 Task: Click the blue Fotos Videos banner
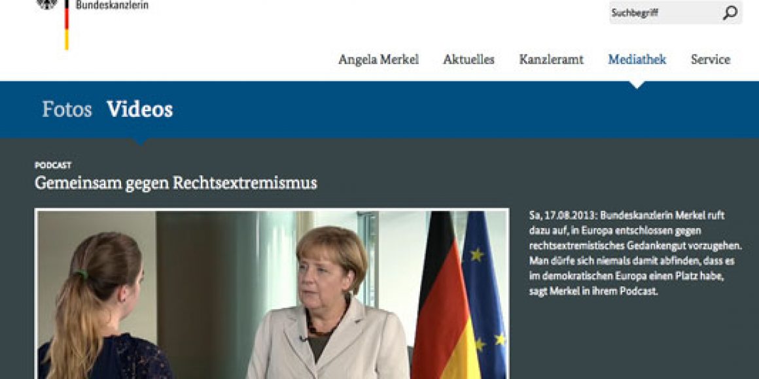[379, 109]
